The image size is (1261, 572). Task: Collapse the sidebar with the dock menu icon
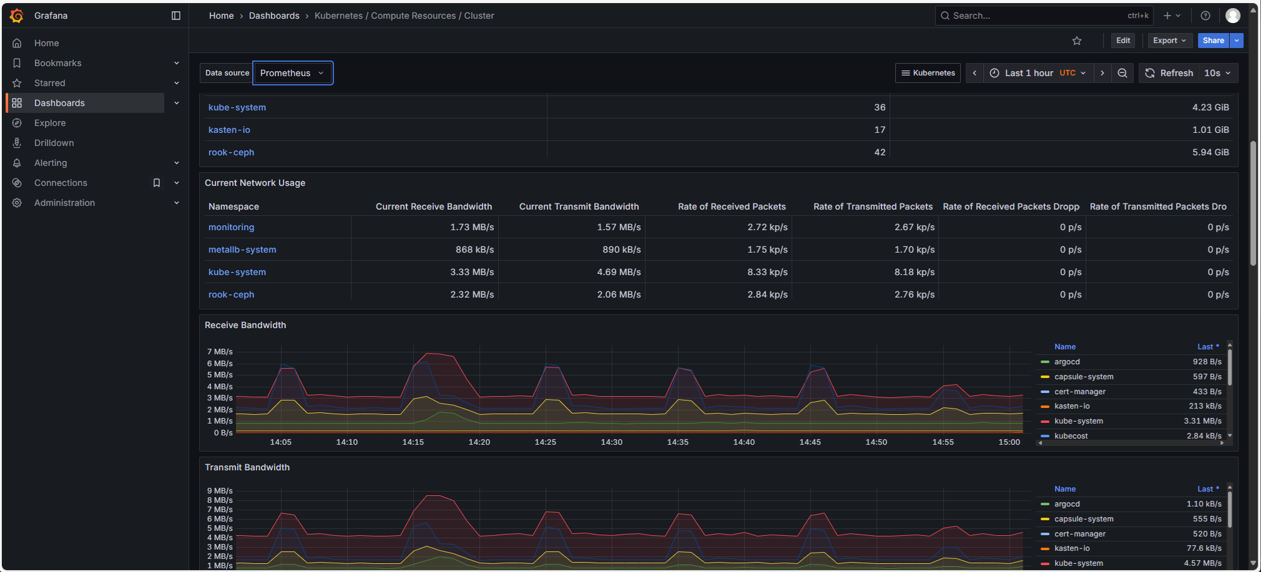[176, 16]
